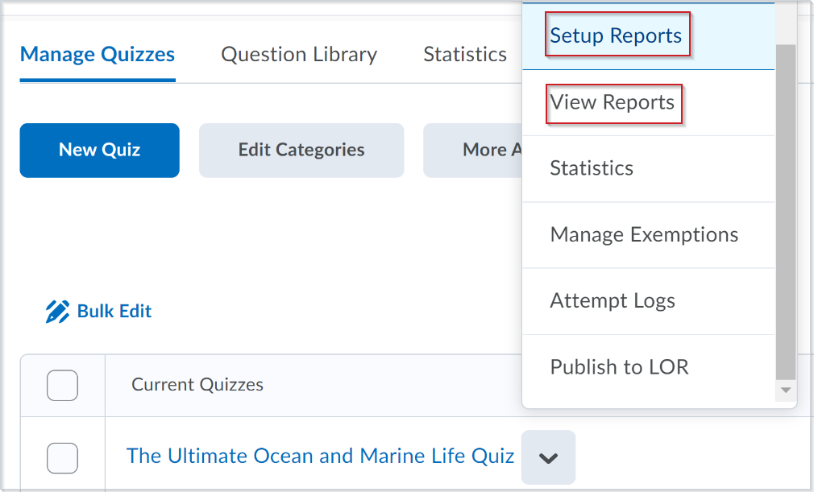
Task: Click the Bulk Edit pencil icon
Action: tap(57, 312)
